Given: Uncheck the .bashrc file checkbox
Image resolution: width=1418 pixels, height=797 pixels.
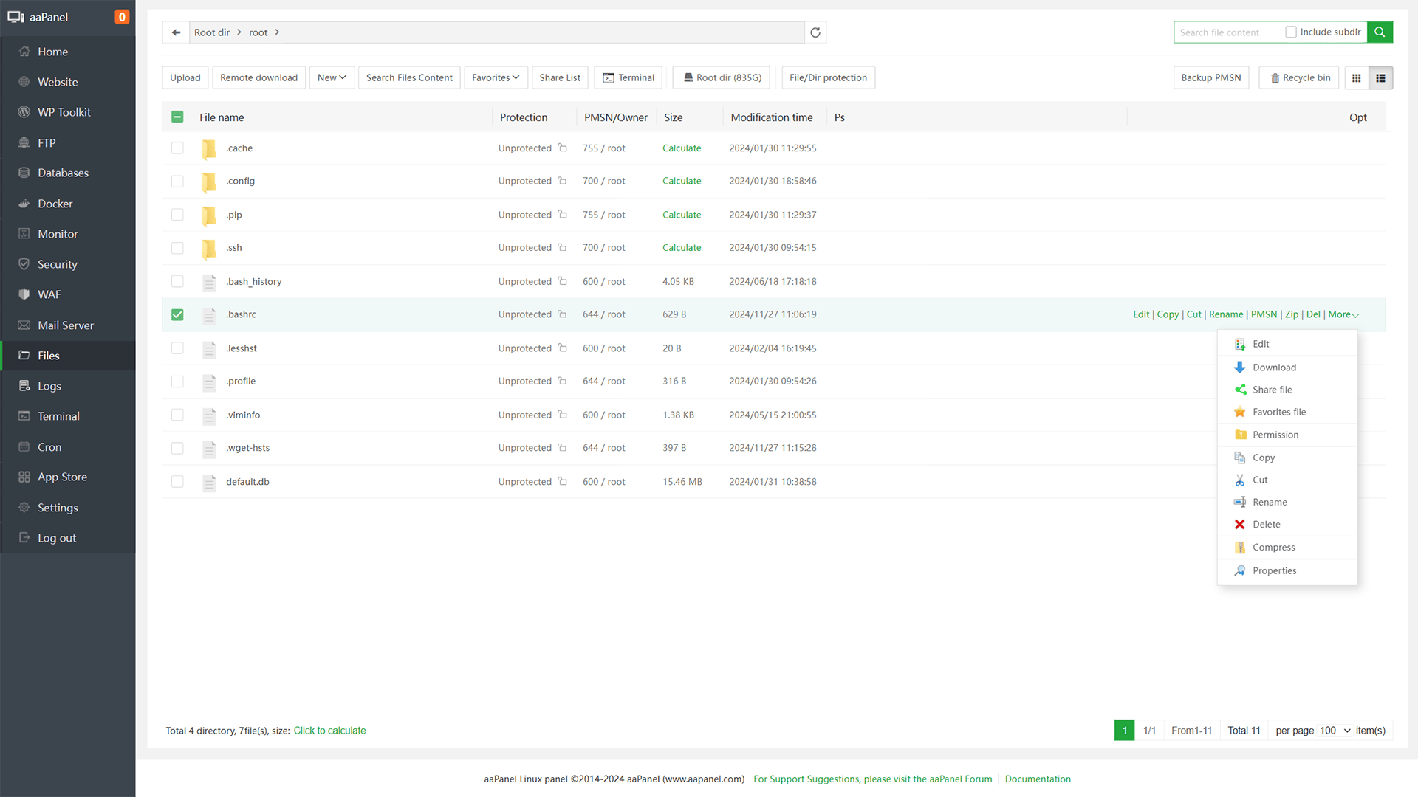Looking at the screenshot, I should pos(177,315).
